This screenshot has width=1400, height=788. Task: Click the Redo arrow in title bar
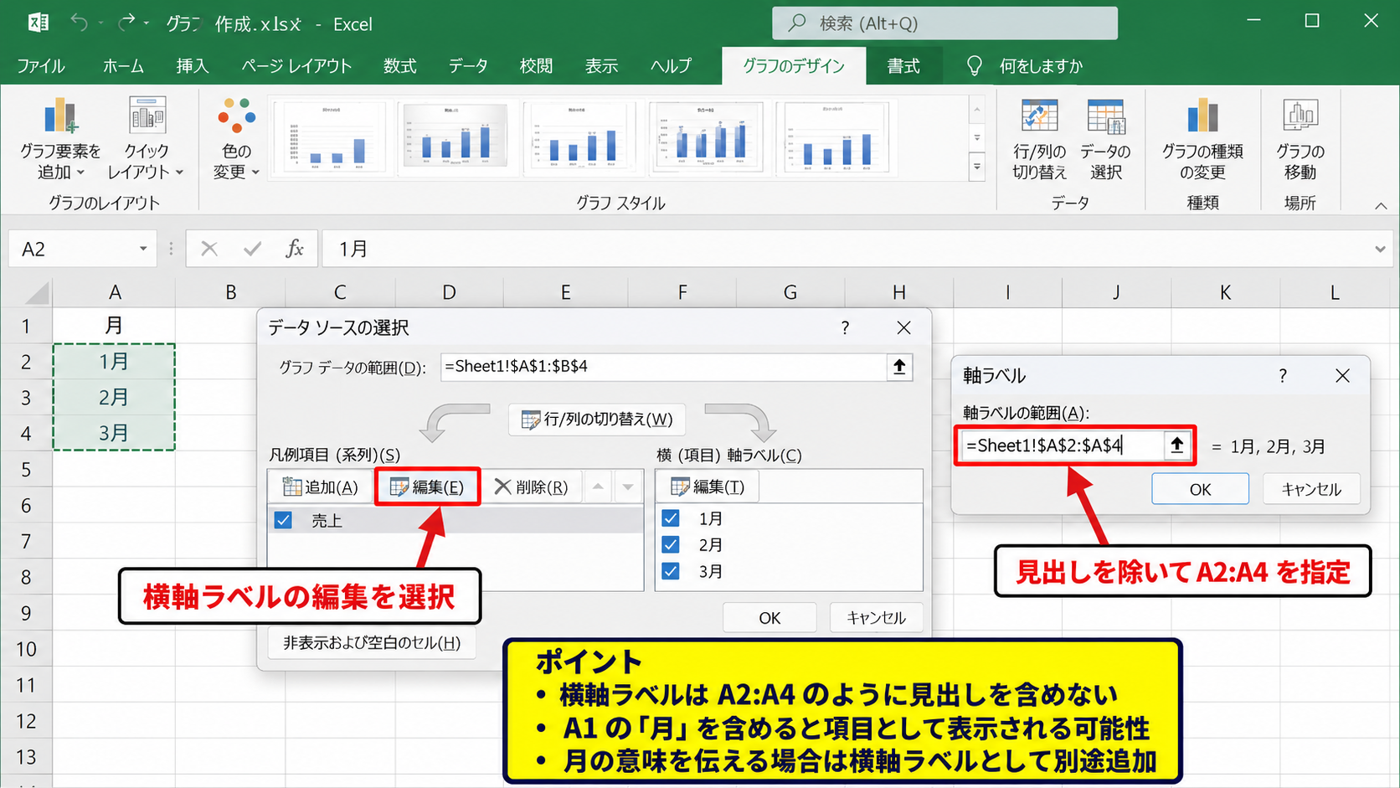(x=126, y=23)
